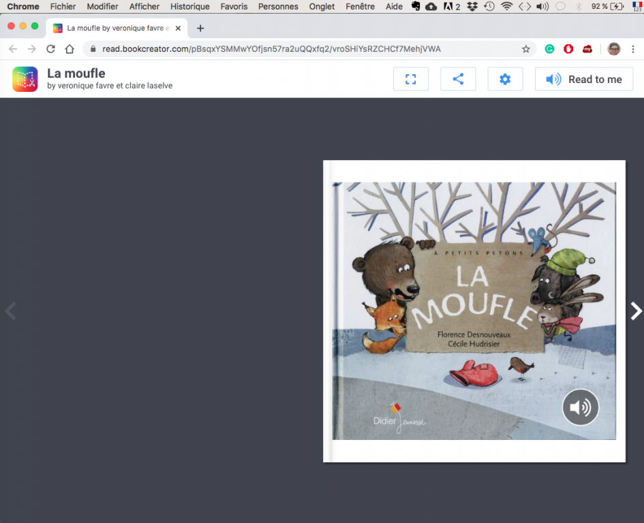The height and width of the screenshot is (523, 644).
Task: Click the Book Creator logo icon
Action: click(25, 79)
